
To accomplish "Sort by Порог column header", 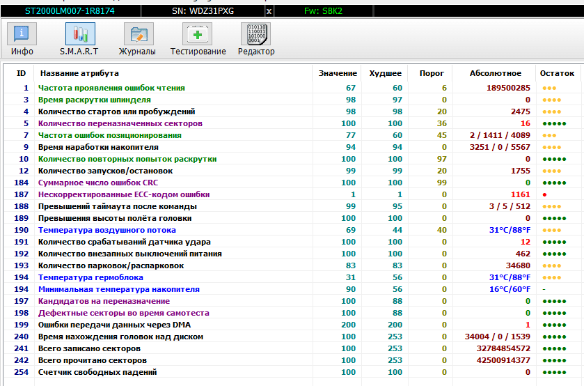I will pyautogui.click(x=432, y=73).
